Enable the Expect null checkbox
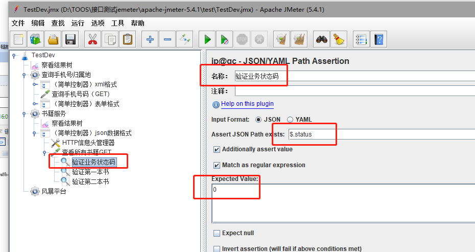The image size is (475, 252). (217, 233)
